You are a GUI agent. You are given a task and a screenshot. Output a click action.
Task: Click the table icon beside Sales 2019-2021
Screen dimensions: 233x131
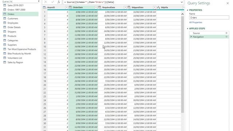coord(5,5)
